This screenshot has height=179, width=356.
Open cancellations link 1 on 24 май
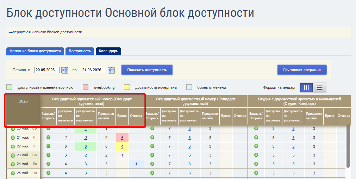pos(136,164)
